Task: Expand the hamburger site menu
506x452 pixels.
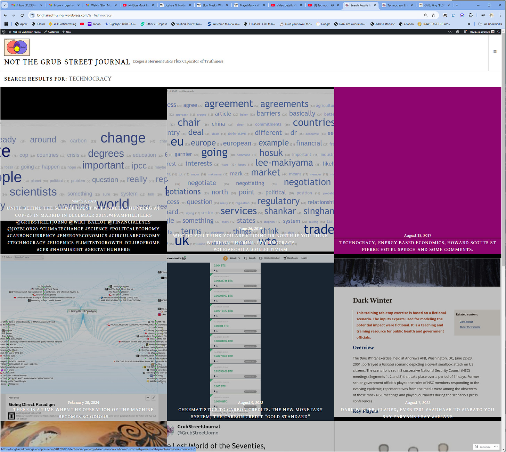Action: pyautogui.click(x=495, y=51)
